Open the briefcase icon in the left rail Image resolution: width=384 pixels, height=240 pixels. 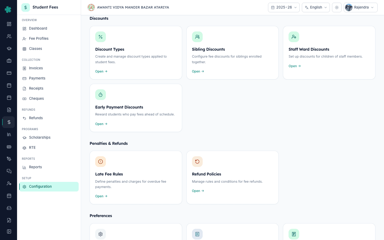[9, 61]
